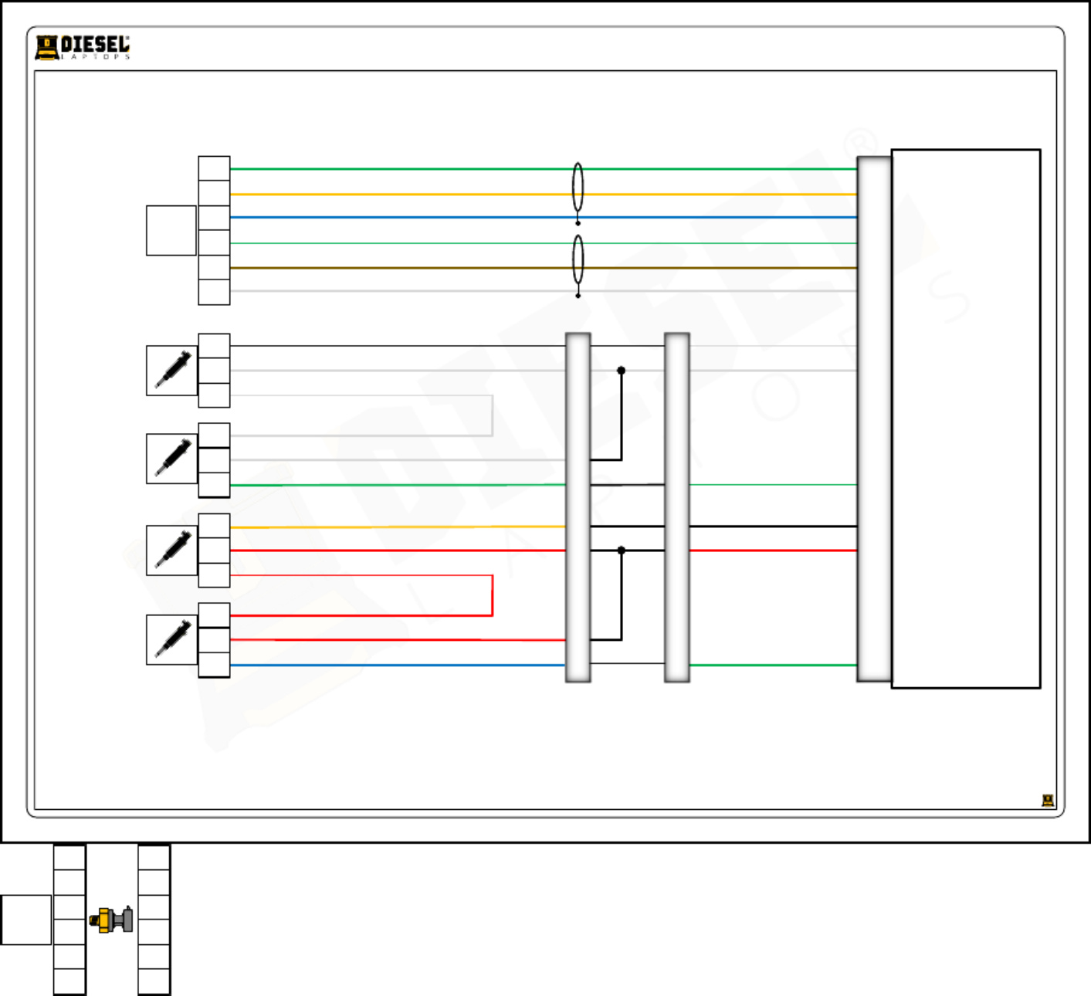Click the pin column right of sensor icon
This screenshot has height=996, width=1091.
[154, 920]
